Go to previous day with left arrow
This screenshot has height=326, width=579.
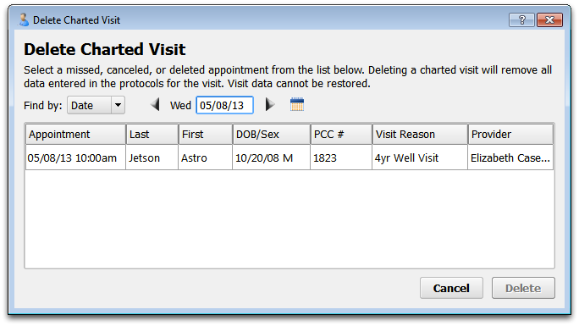pos(155,105)
